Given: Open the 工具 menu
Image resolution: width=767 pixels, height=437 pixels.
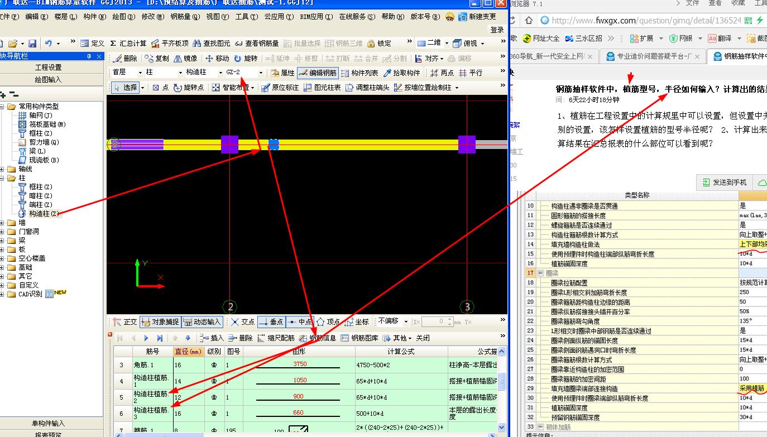Looking at the screenshot, I should 246,17.
